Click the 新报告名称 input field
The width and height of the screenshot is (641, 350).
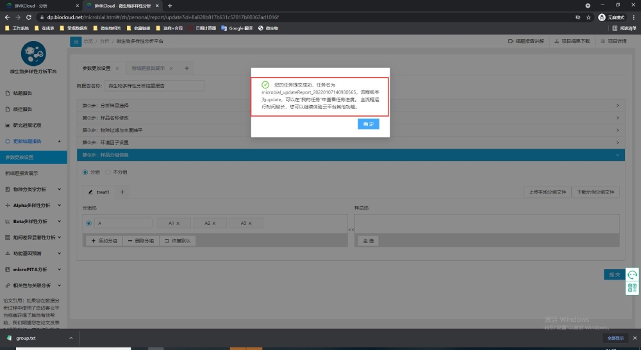click(x=154, y=85)
